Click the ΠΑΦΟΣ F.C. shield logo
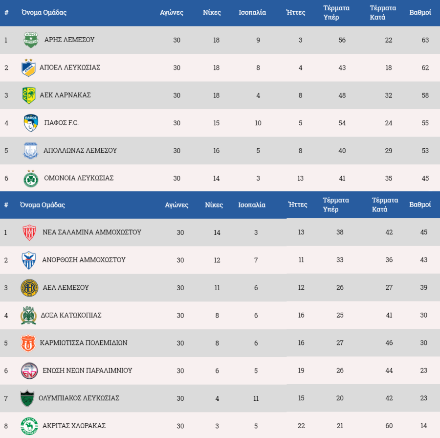The image size is (440, 438). [31, 123]
